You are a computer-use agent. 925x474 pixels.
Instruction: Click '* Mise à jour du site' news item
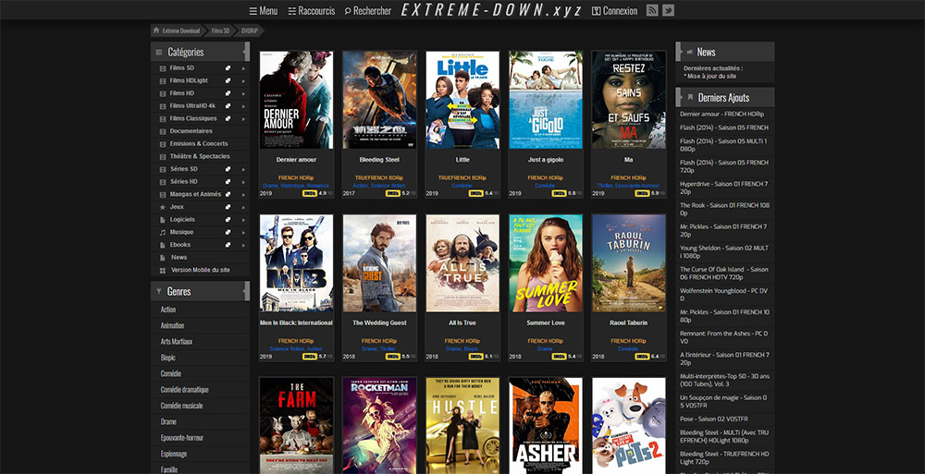click(x=710, y=77)
